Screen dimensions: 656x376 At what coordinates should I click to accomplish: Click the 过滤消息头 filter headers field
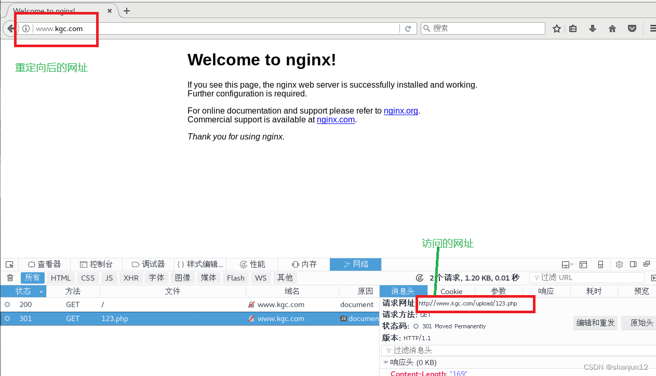pyautogui.click(x=518, y=351)
